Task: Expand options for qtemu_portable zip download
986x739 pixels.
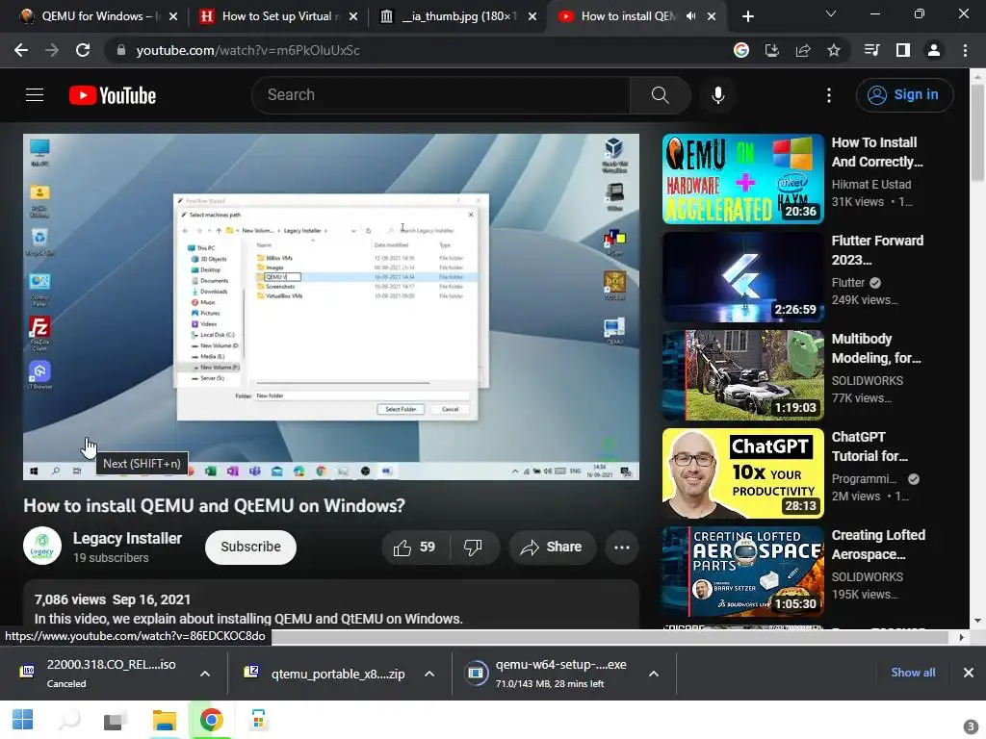Action: (429, 674)
